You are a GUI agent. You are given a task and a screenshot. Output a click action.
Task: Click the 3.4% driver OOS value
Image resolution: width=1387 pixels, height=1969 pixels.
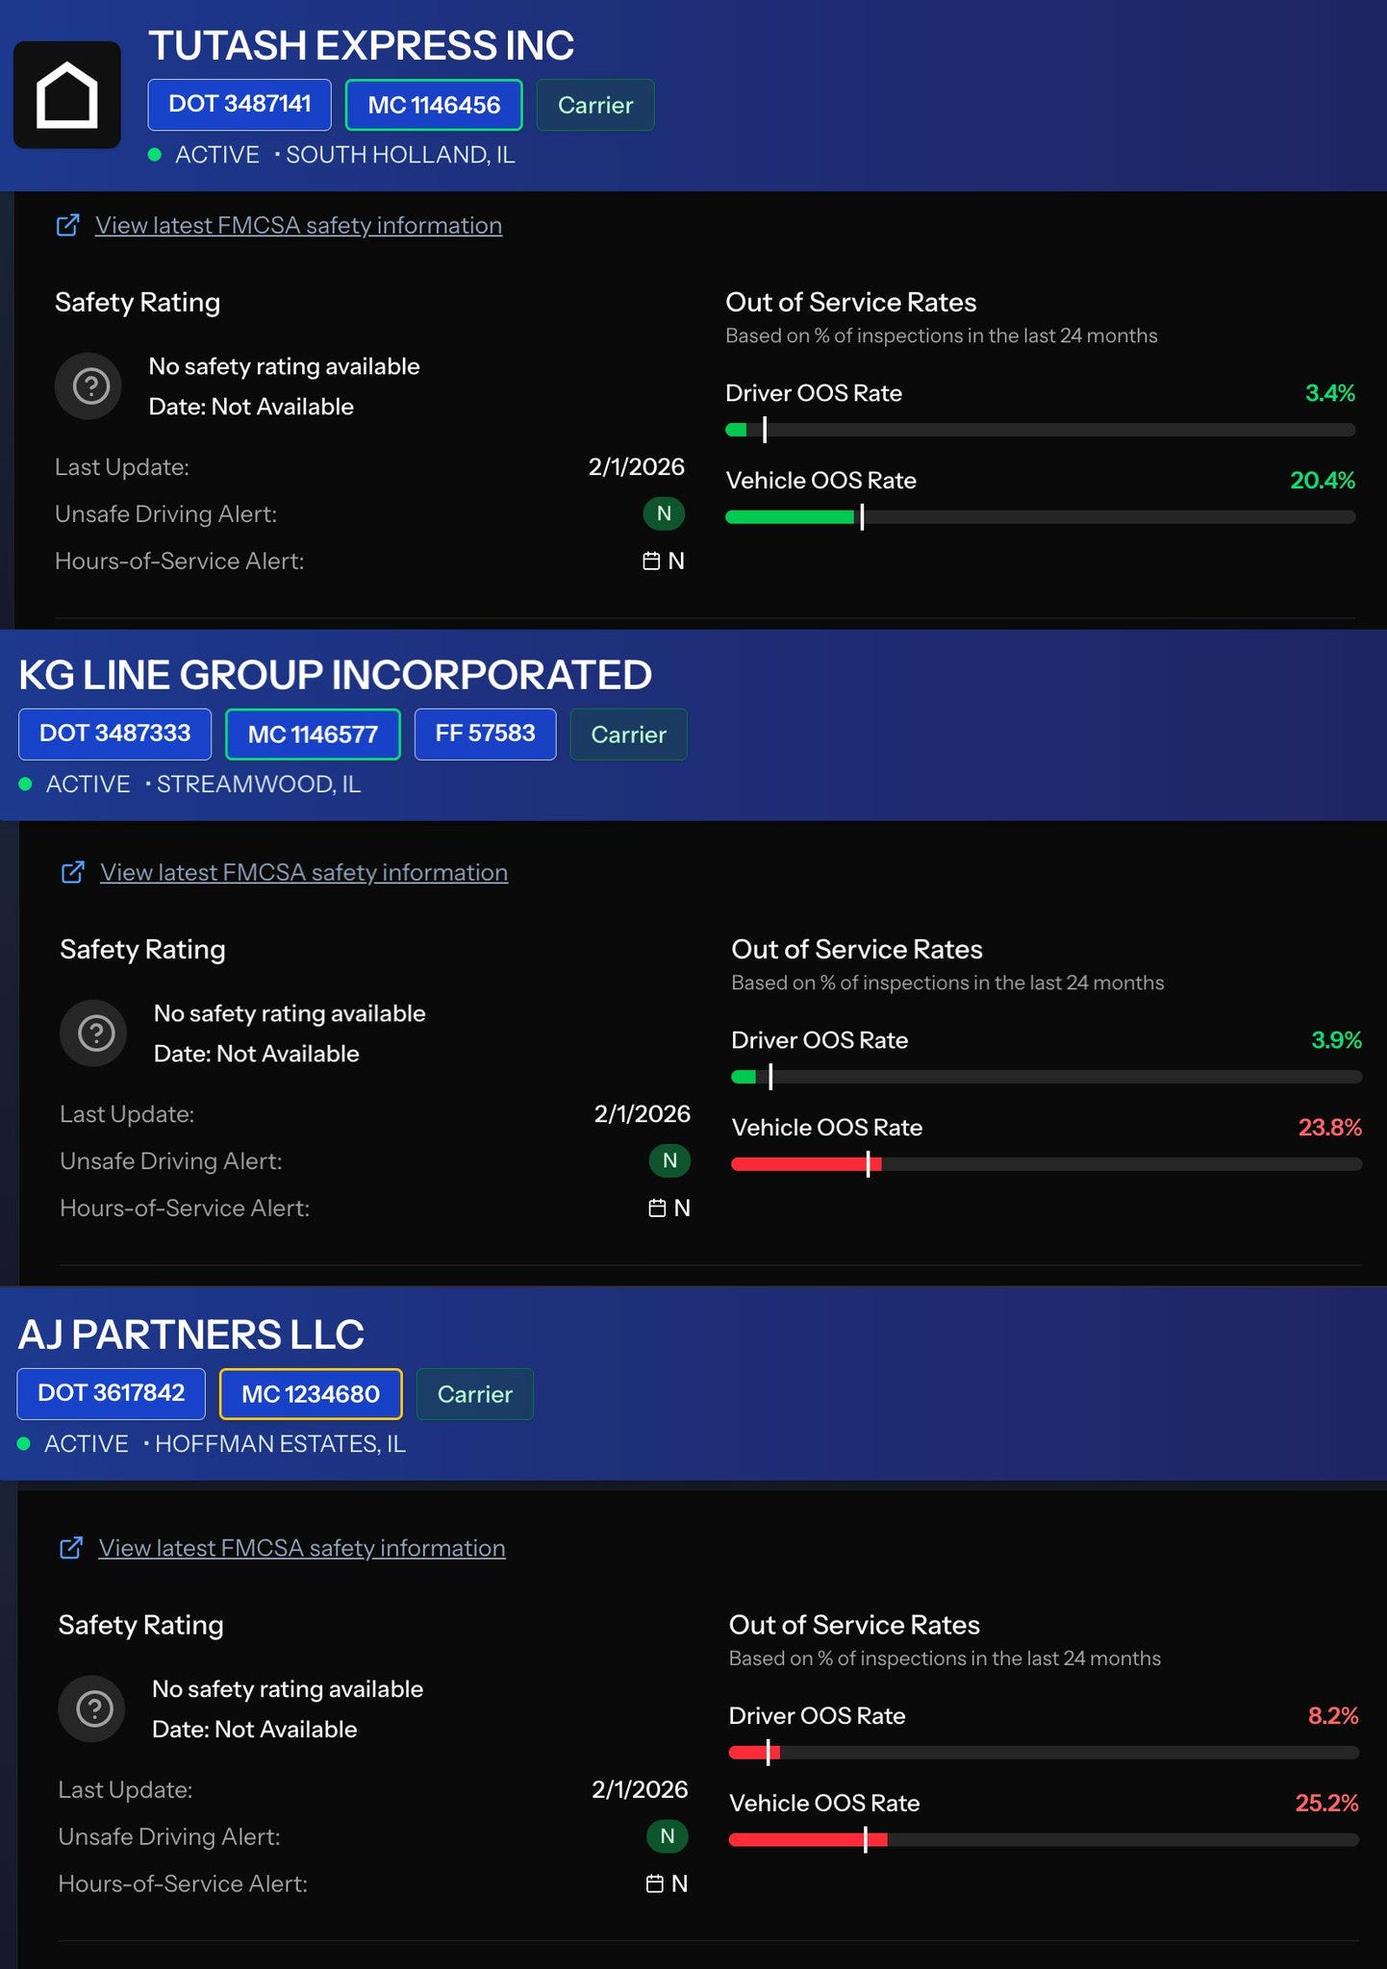[x=1329, y=393]
